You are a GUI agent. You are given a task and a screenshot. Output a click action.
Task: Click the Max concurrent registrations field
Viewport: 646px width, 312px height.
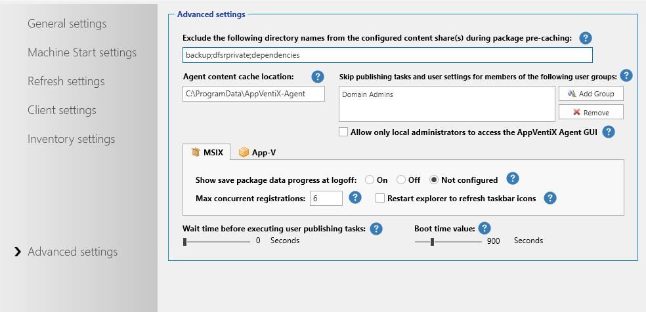click(x=326, y=199)
